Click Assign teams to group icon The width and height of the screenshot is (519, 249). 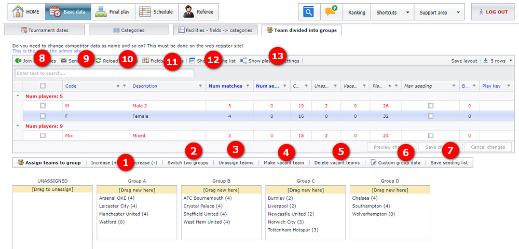(21, 162)
